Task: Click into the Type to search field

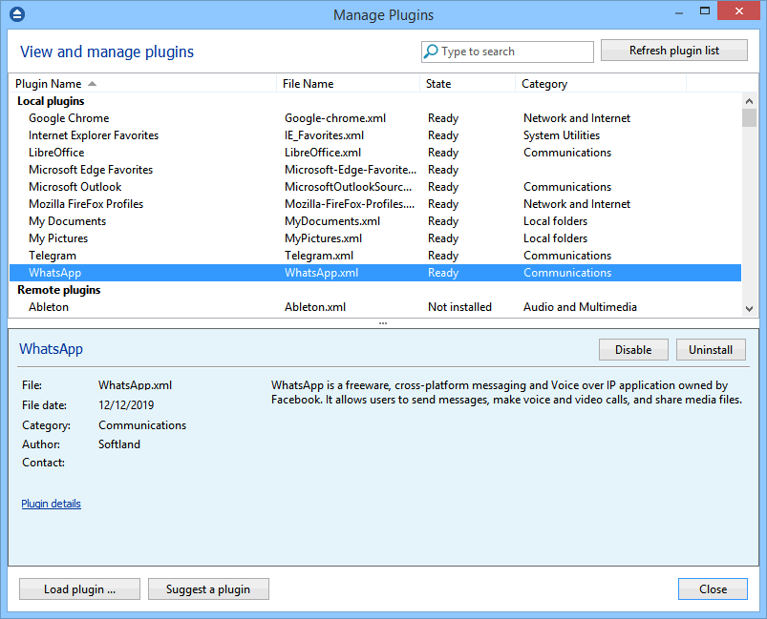Action: (x=507, y=52)
